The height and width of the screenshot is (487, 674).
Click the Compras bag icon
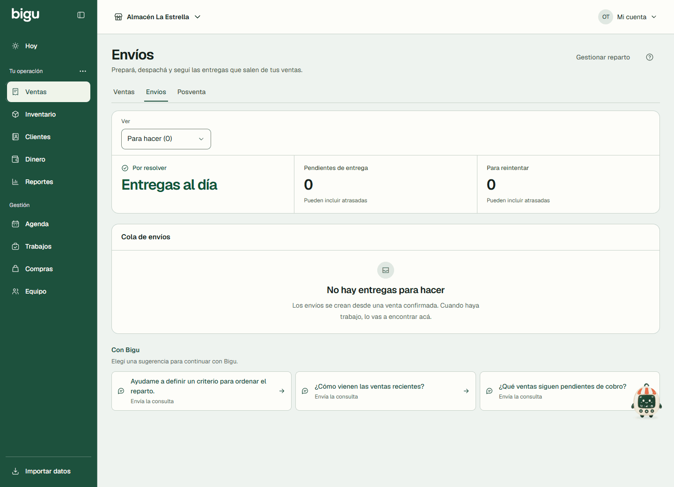pos(15,269)
